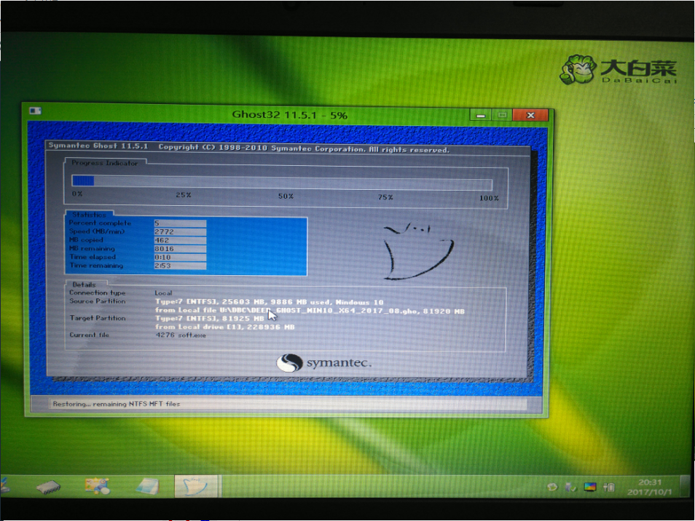This screenshot has width=695, height=521.
Task: Close the Ghost32 11.5.1 window
Action: pyautogui.click(x=530, y=115)
